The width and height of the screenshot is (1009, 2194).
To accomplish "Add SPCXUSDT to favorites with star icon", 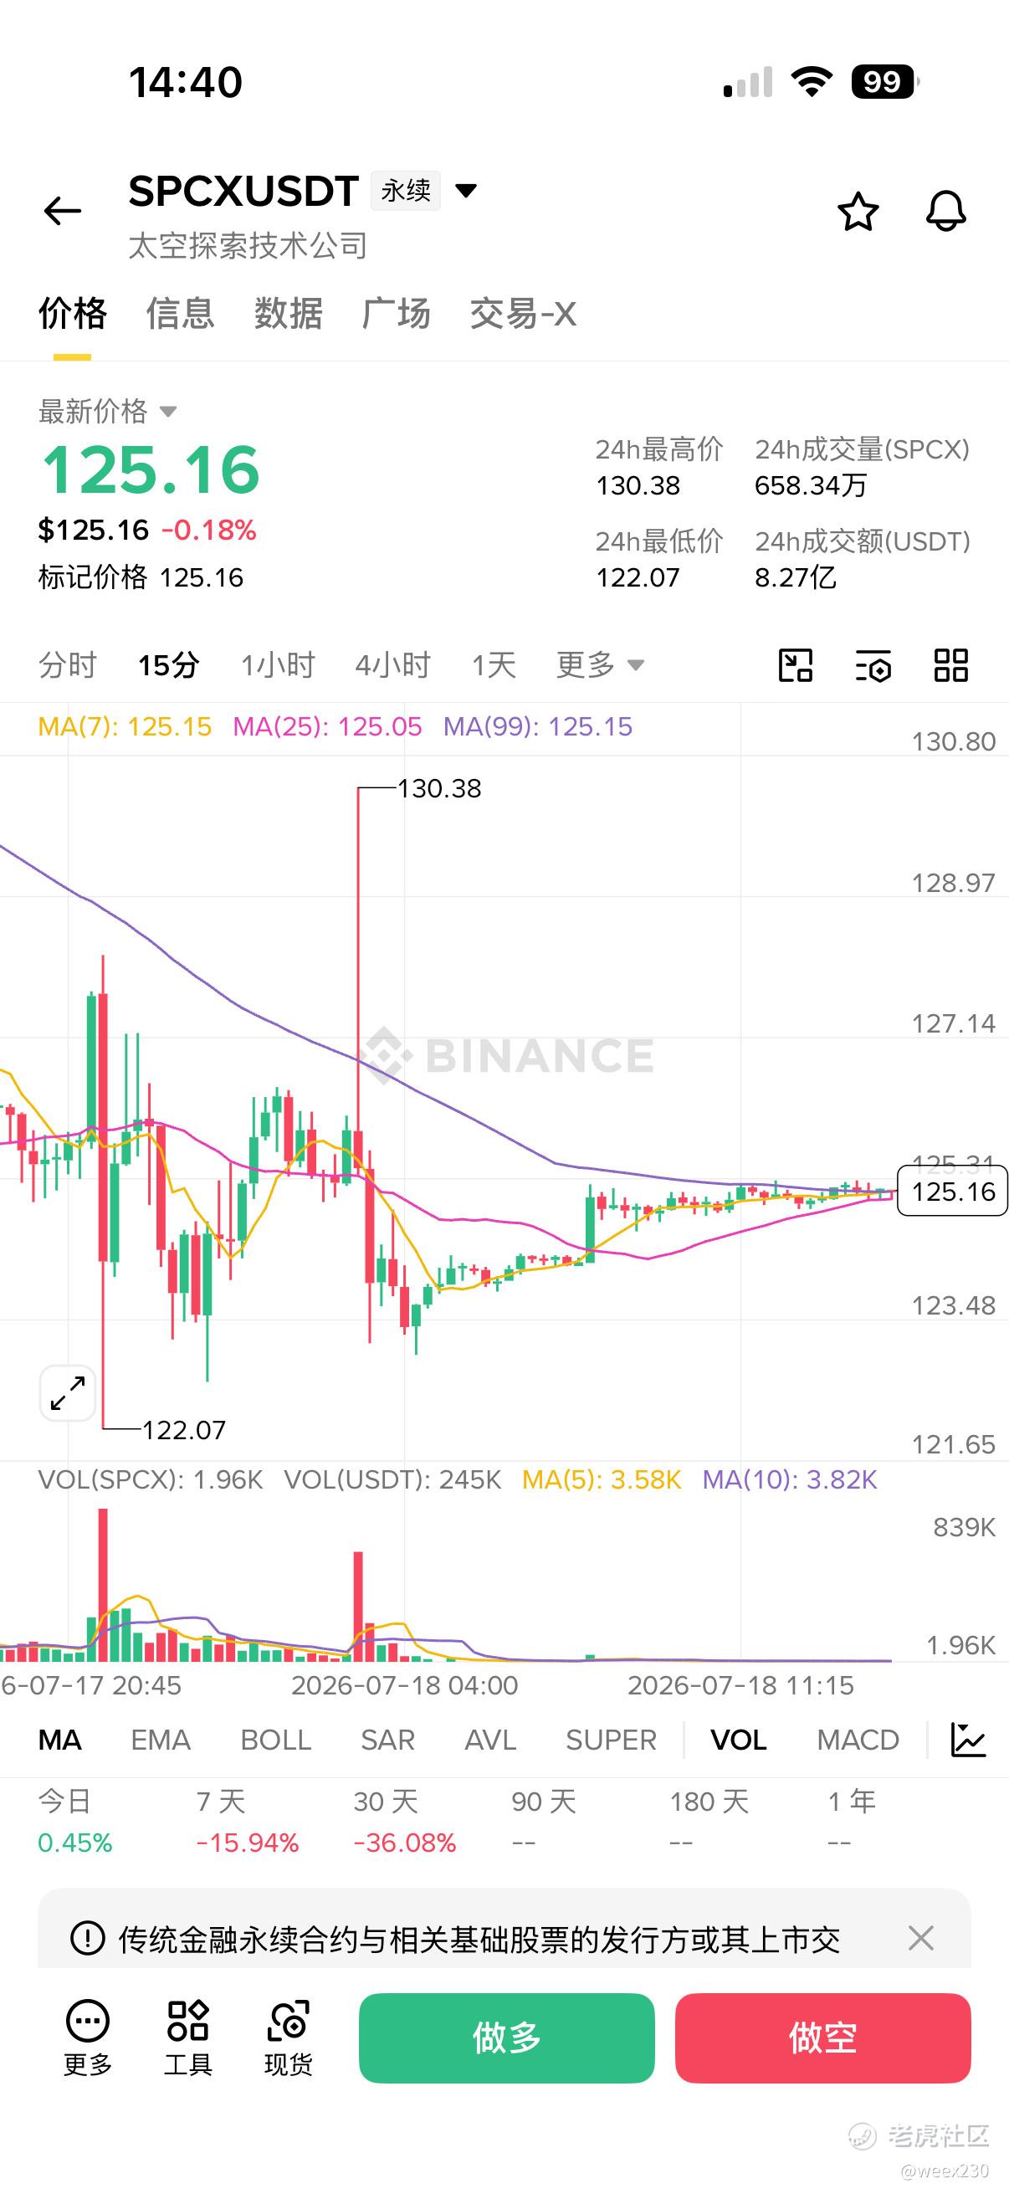I will 858,211.
